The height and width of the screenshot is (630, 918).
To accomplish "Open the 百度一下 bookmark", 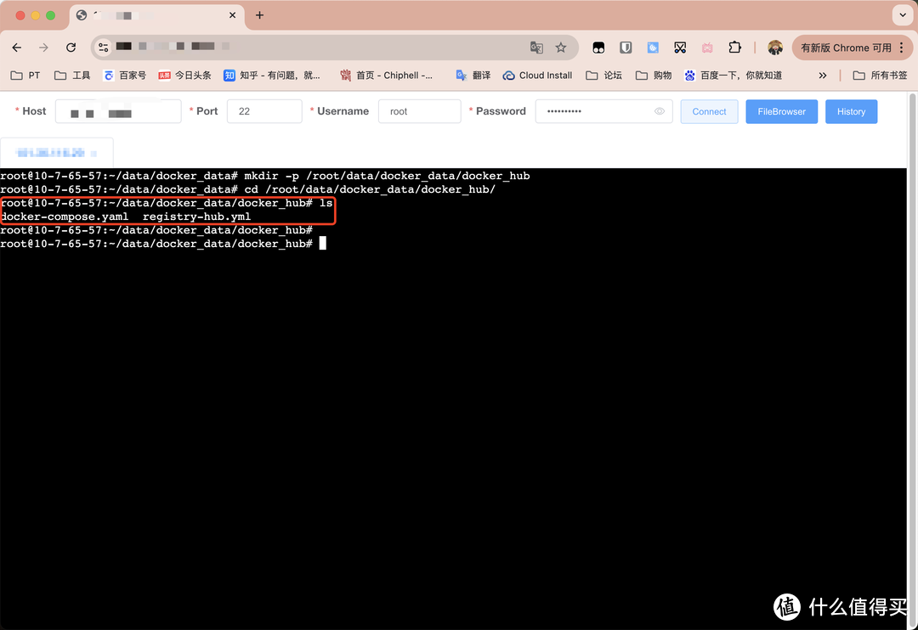I will pyautogui.click(x=733, y=76).
